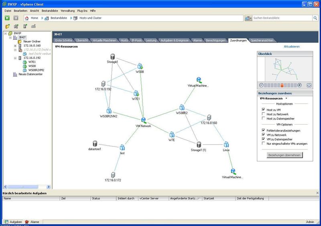Click the orange zoom level slider marker
This screenshot has width=321, height=226.
click(282, 85)
